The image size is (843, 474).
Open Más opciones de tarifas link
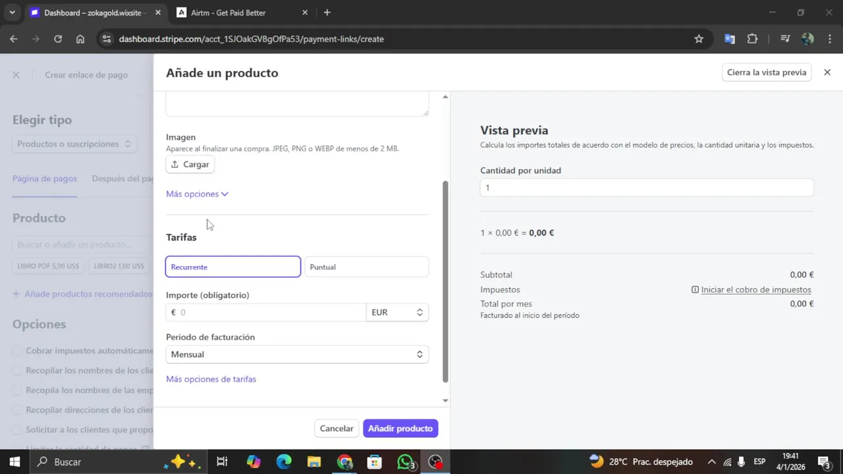211,379
